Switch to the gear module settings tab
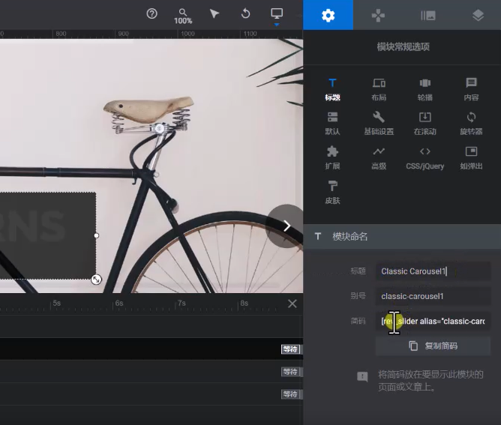 328,15
